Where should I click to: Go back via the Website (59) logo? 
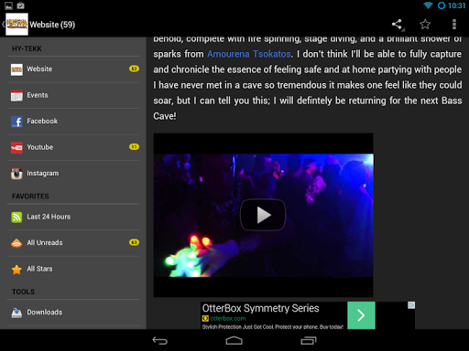point(16,25)
